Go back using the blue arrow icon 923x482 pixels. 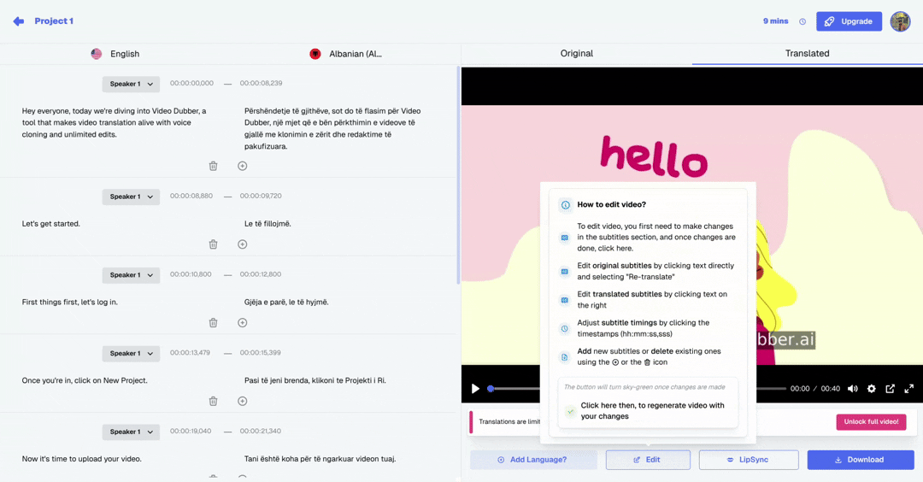[19, 21]
